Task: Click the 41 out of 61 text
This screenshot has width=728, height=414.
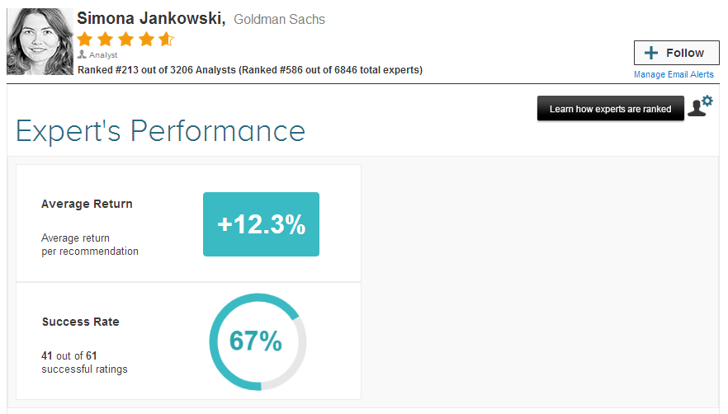Action: click(x=69, y=355)
